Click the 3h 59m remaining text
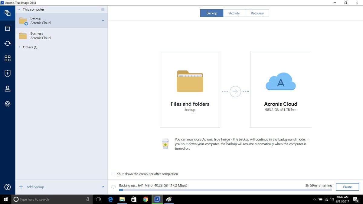This screenshot has width=363, height=204. point(319,185)
